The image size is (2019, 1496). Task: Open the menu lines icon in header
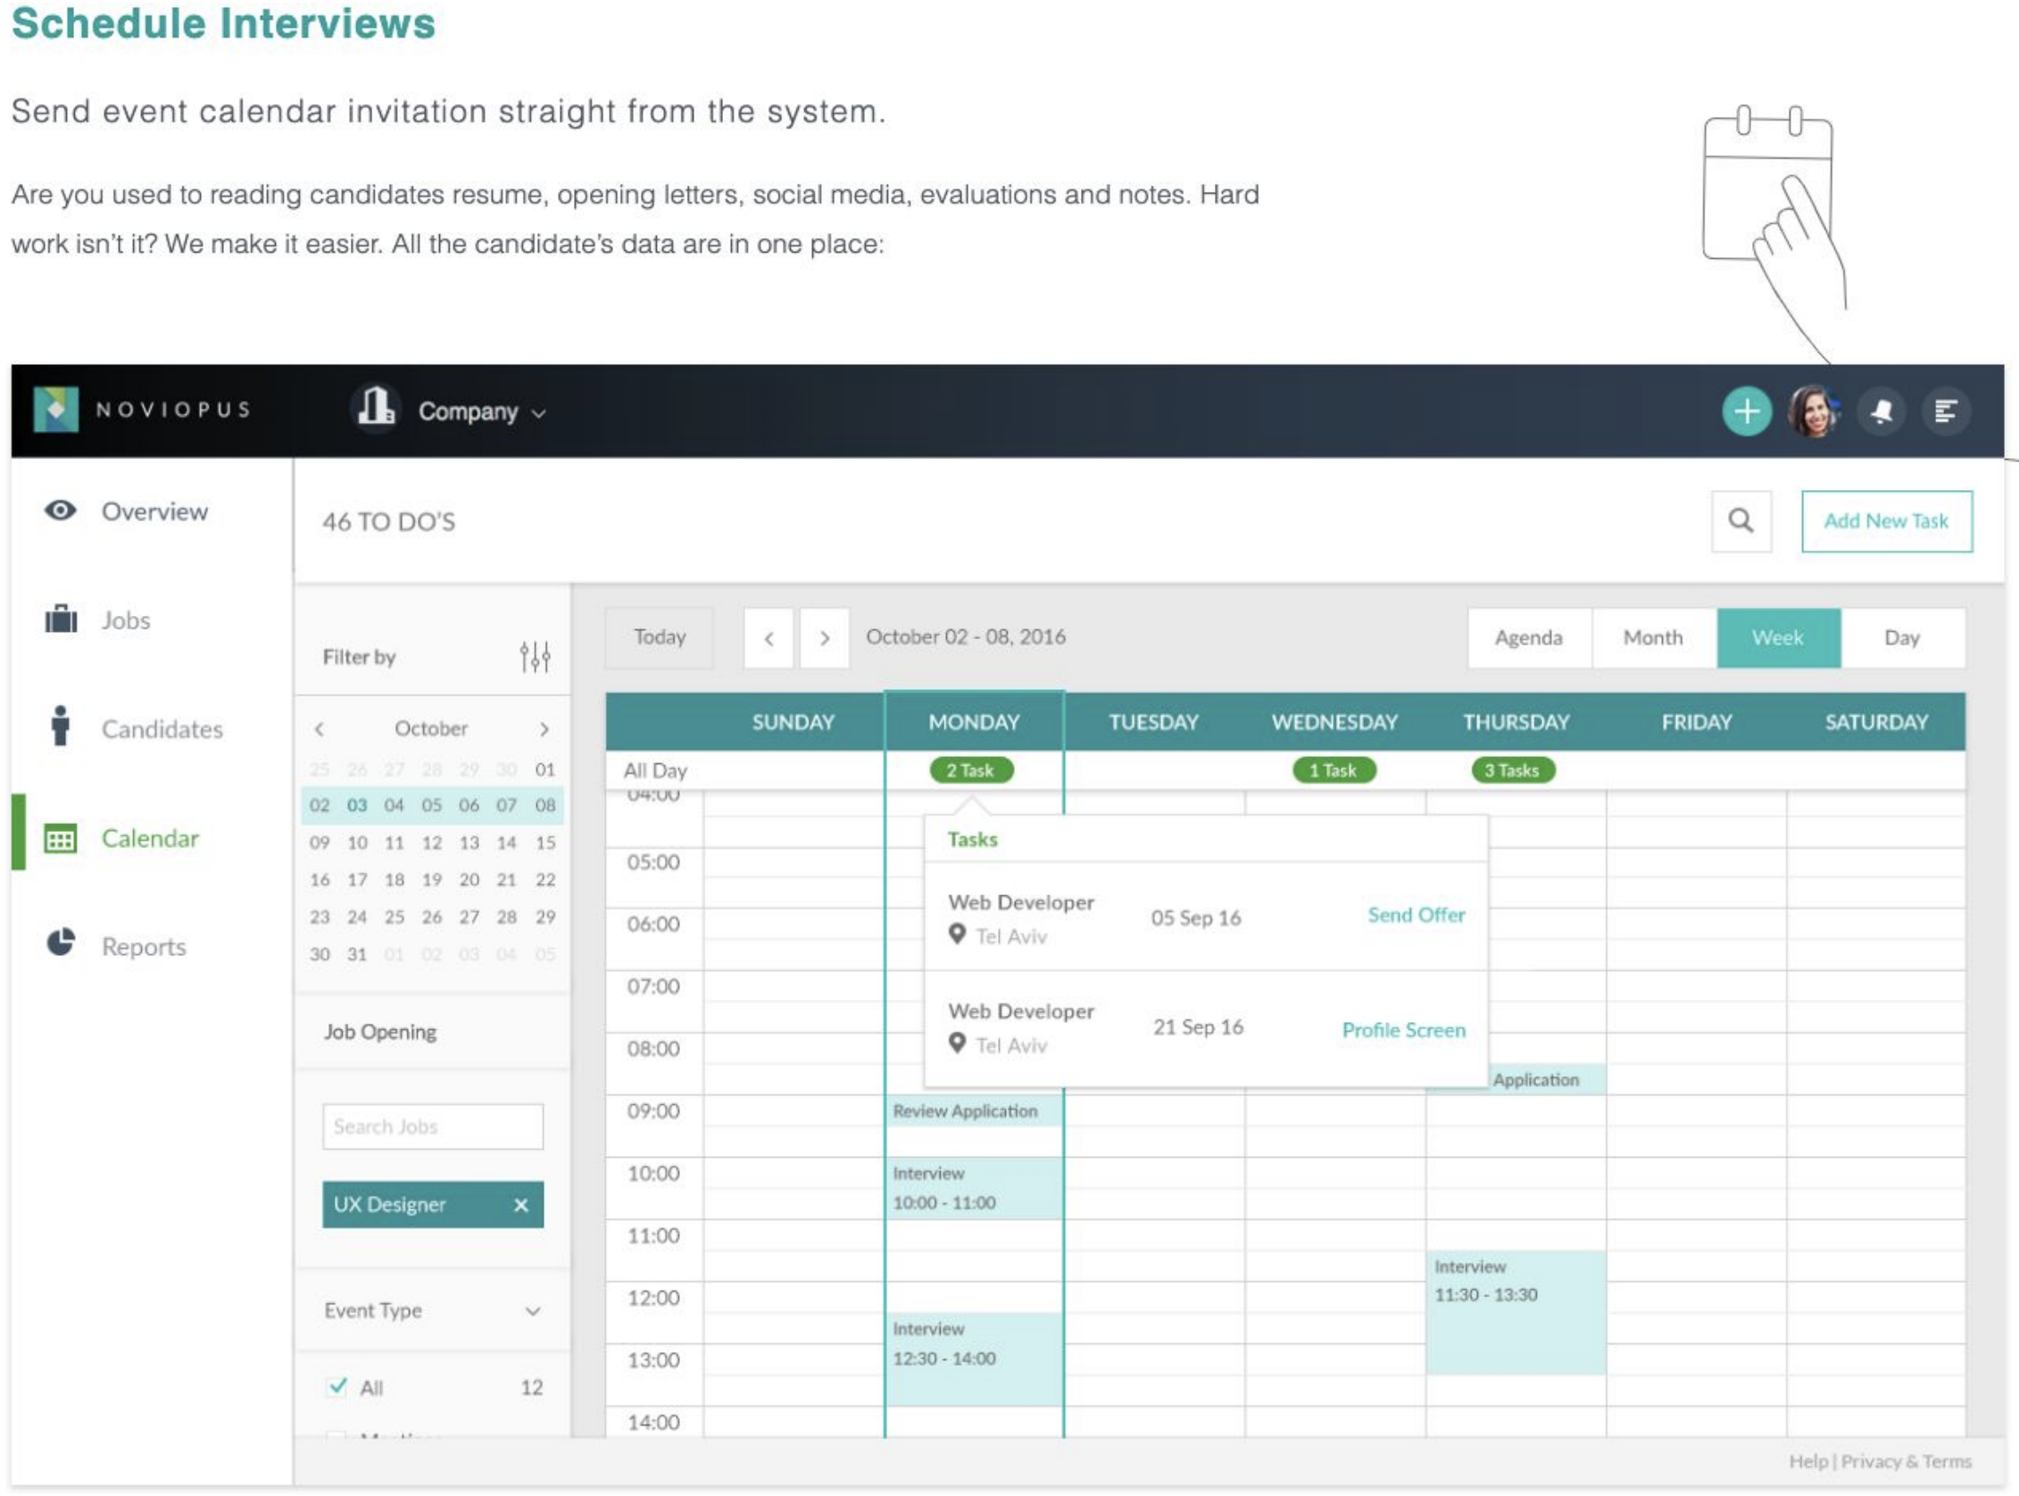1947,411
